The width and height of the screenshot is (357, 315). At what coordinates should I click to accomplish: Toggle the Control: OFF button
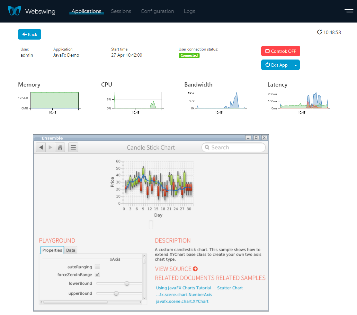(281, 51)
